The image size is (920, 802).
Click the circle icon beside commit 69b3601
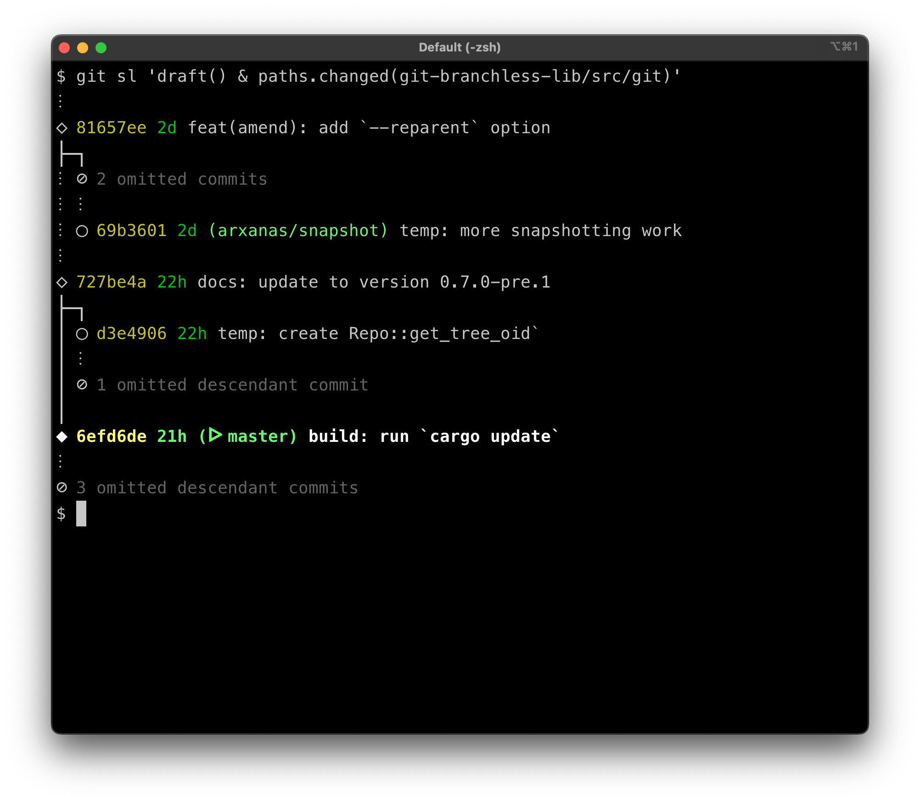pyautogui.click(x=82, y=231)
